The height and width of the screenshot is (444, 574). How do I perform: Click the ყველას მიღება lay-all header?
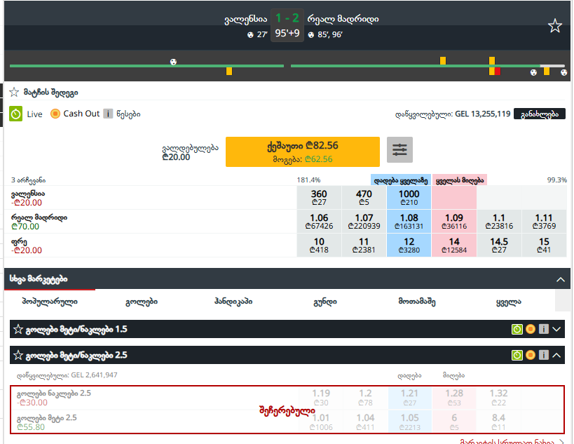coord(460,180)
